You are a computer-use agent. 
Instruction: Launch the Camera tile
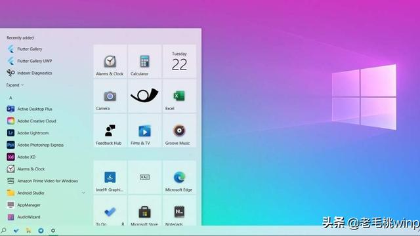[x=110, y=96]
